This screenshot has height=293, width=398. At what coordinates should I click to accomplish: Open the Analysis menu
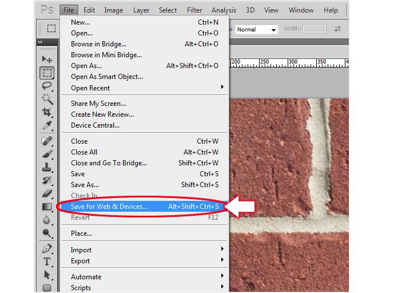tap(224, 10)
